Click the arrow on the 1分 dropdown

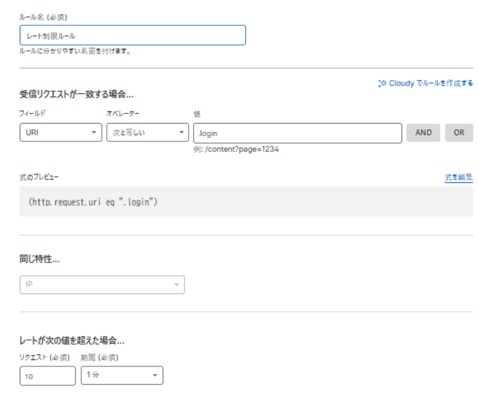[154, 375]
